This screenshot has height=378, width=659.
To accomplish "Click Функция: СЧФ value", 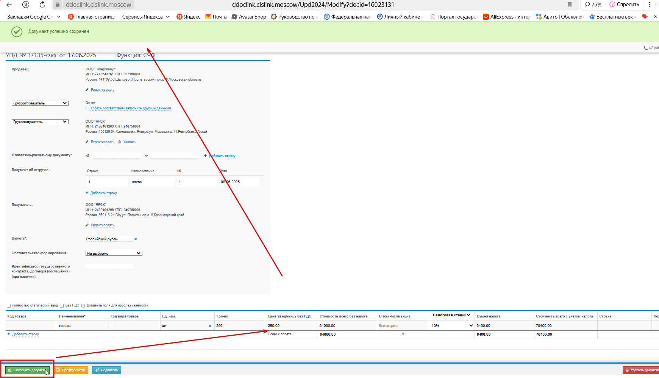I will point(149,55).
